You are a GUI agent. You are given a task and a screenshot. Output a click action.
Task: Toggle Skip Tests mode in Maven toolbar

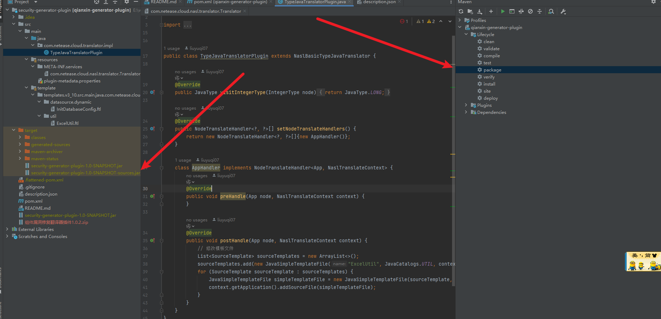pyautogui.click(x=530, y=12)
